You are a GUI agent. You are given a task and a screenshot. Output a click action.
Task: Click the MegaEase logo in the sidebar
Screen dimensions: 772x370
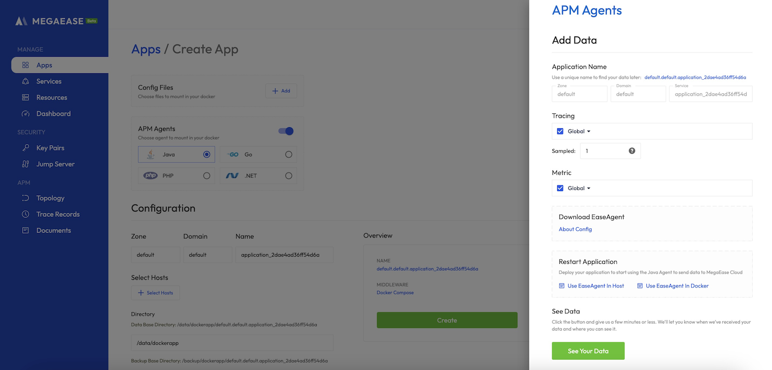(50, 21)
